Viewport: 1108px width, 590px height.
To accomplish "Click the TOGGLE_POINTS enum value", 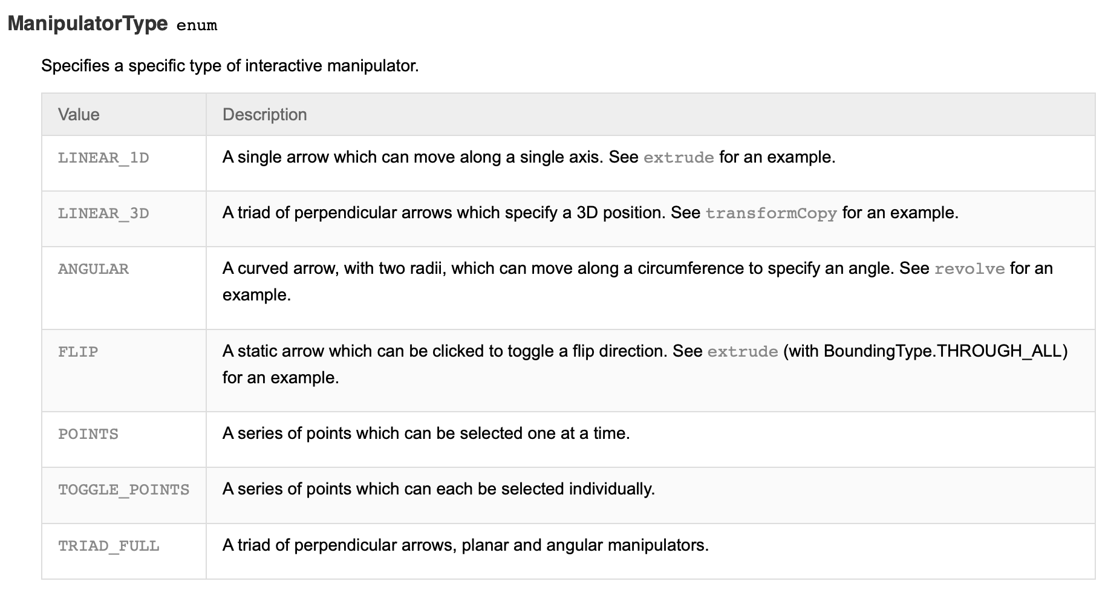I will point(123,490).
